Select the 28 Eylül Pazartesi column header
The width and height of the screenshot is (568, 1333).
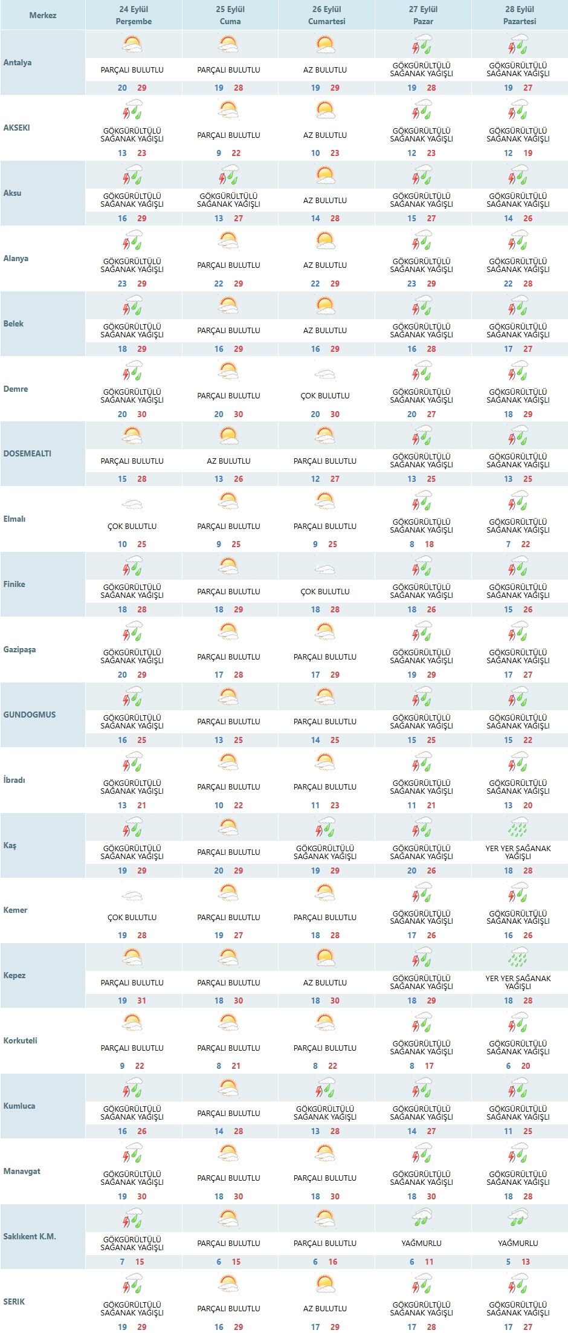click(x=519, y=15)
